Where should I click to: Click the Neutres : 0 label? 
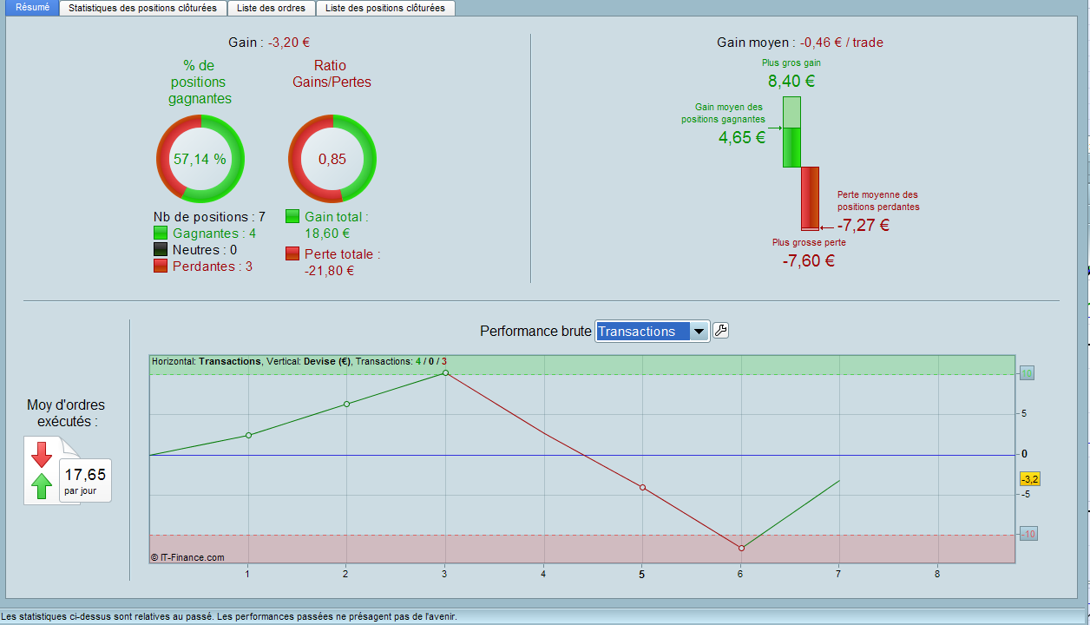point(205,250)
